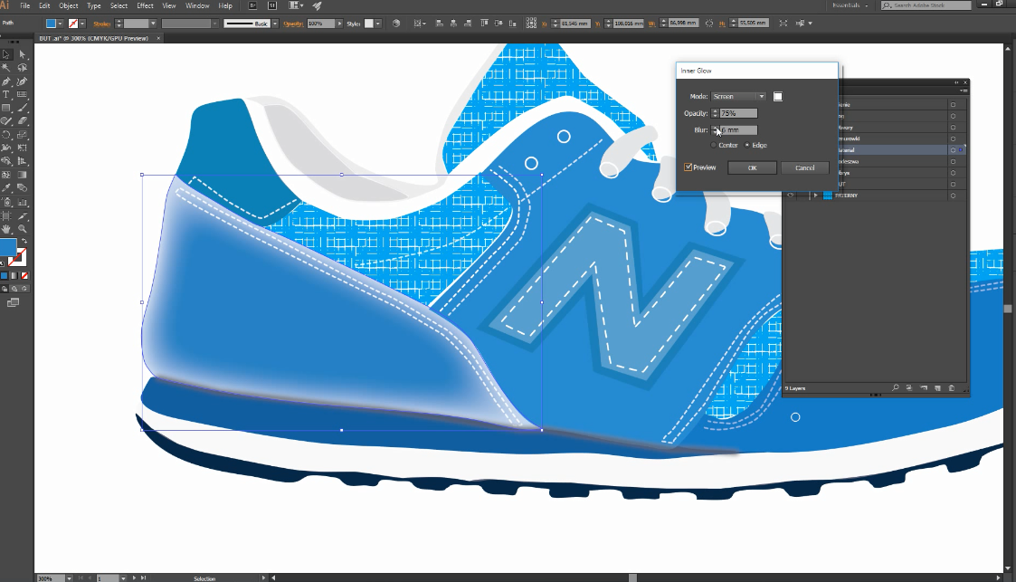Open the Effect menu

tap(145, 5)
